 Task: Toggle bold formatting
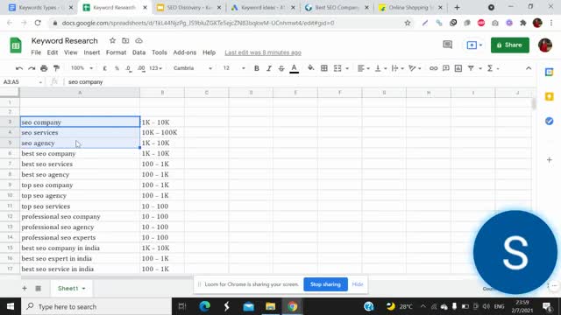tap(257, 68)
